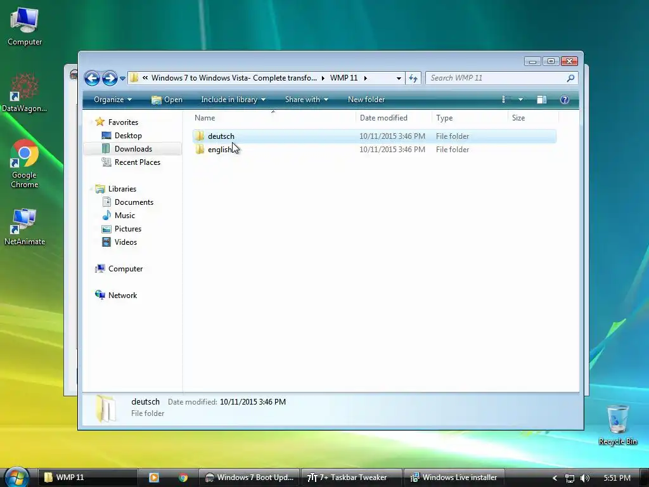Screen dimensions: 649x487
Task: Select the deutsch folder icon
Action: [200, 136]
